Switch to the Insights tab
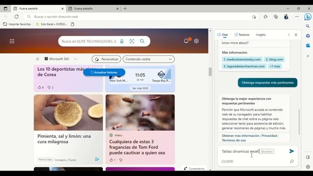 tap(261, 35)
